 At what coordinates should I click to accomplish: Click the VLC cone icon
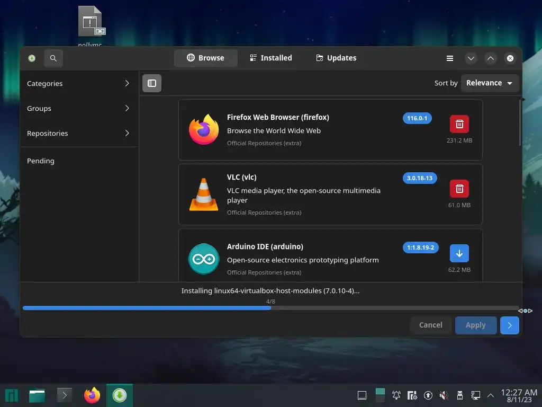204,194
